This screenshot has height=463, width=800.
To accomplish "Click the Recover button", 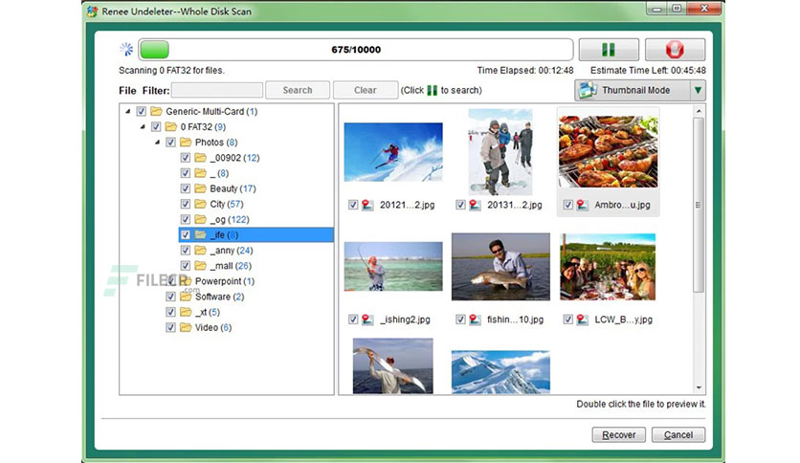I will coord(619,435).
